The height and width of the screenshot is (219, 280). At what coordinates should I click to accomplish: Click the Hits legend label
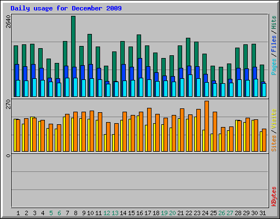coord(274,22)
